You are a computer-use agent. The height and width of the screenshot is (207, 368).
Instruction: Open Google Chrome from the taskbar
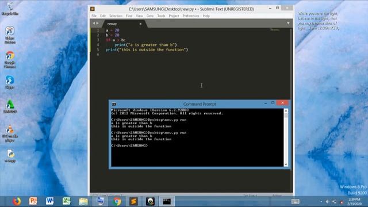117,201
